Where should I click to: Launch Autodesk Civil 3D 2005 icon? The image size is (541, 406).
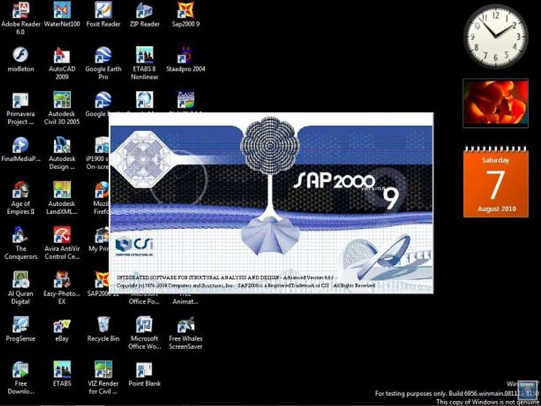click(62, 108)
